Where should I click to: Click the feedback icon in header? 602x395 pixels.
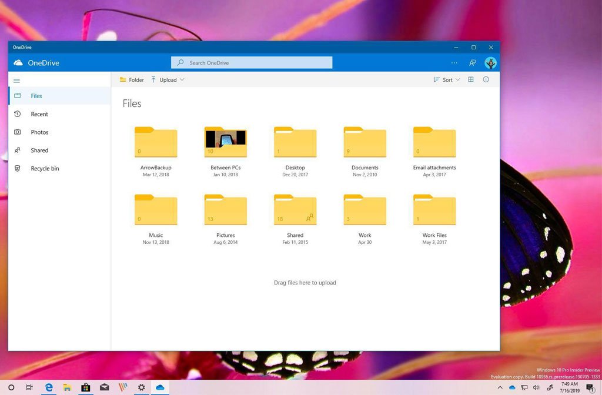click(x=472, y=63)
